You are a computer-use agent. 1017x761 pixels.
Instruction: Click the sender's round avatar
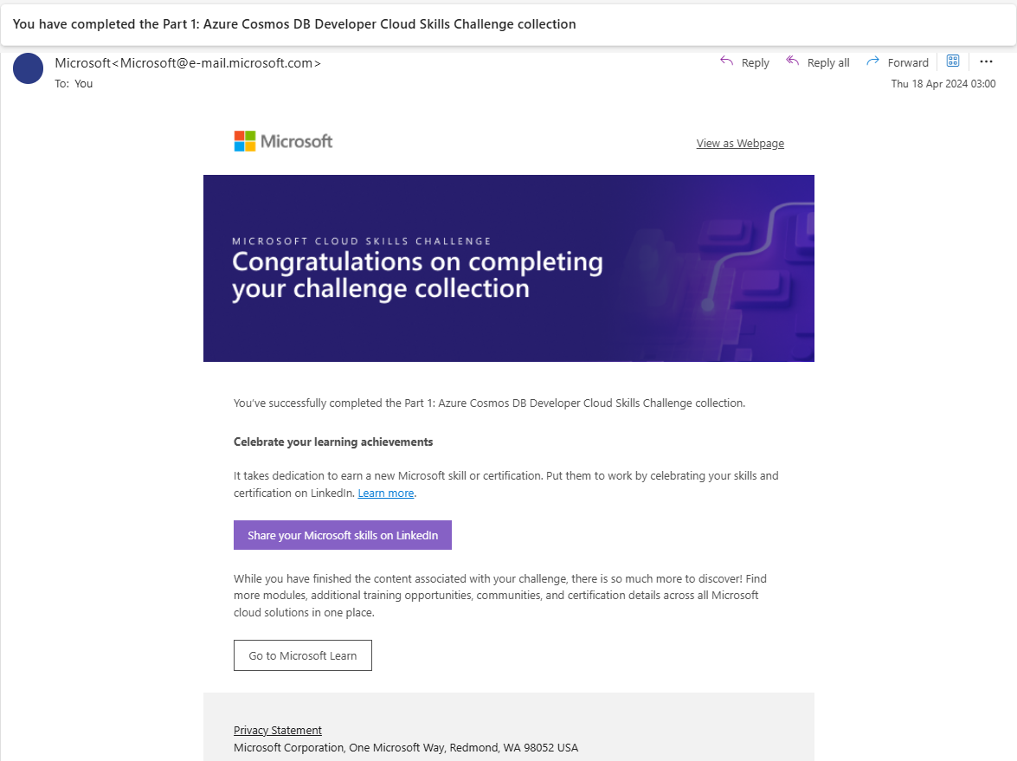(28, 68)
